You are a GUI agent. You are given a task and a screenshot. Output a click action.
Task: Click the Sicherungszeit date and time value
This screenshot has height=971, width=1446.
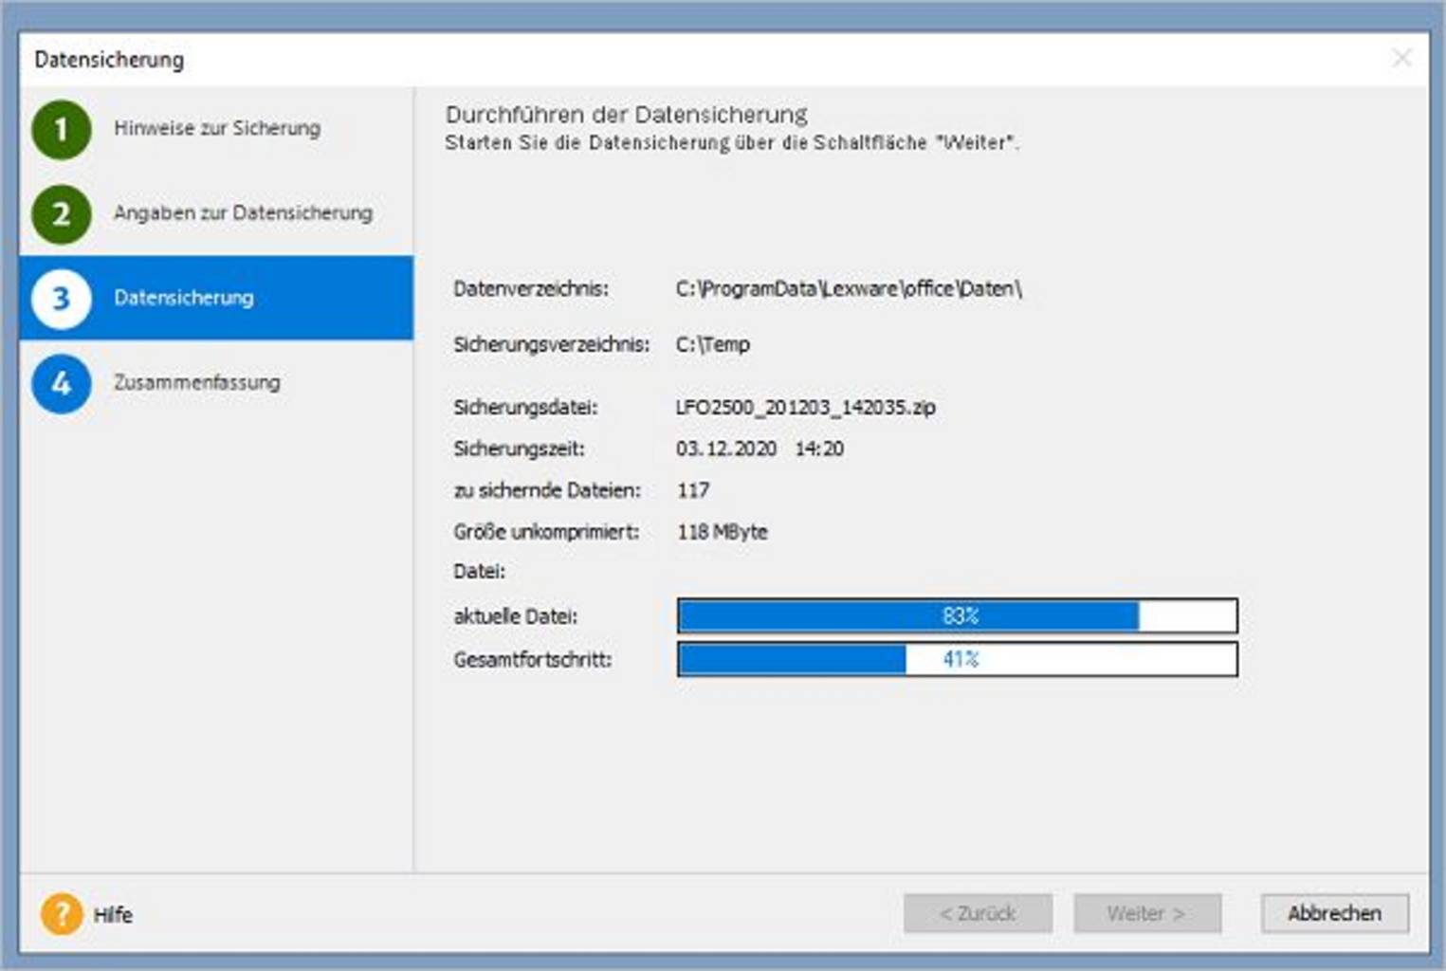click(x=760, y=449)
